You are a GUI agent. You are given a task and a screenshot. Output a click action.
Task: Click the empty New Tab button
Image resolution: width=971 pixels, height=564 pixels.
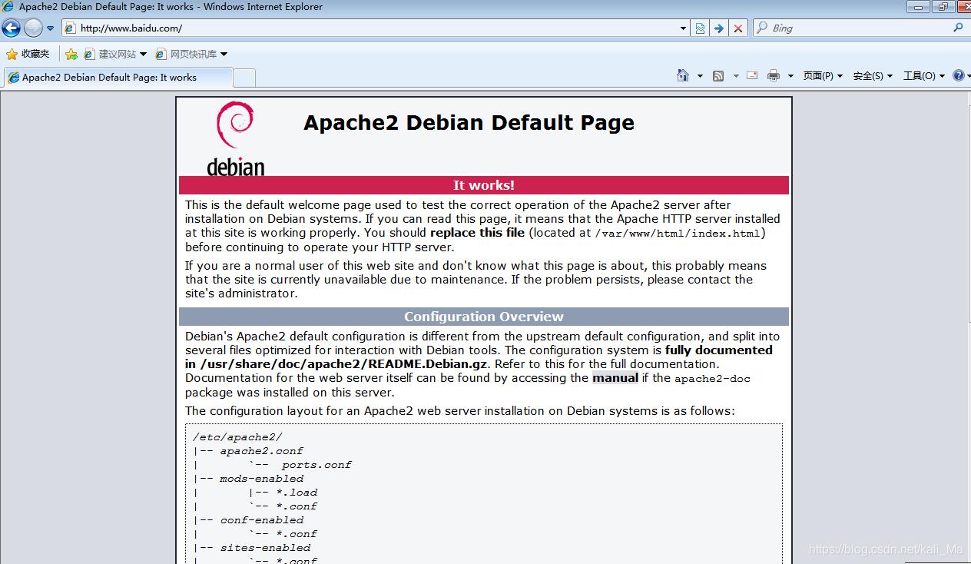click(x=244, y=78)
